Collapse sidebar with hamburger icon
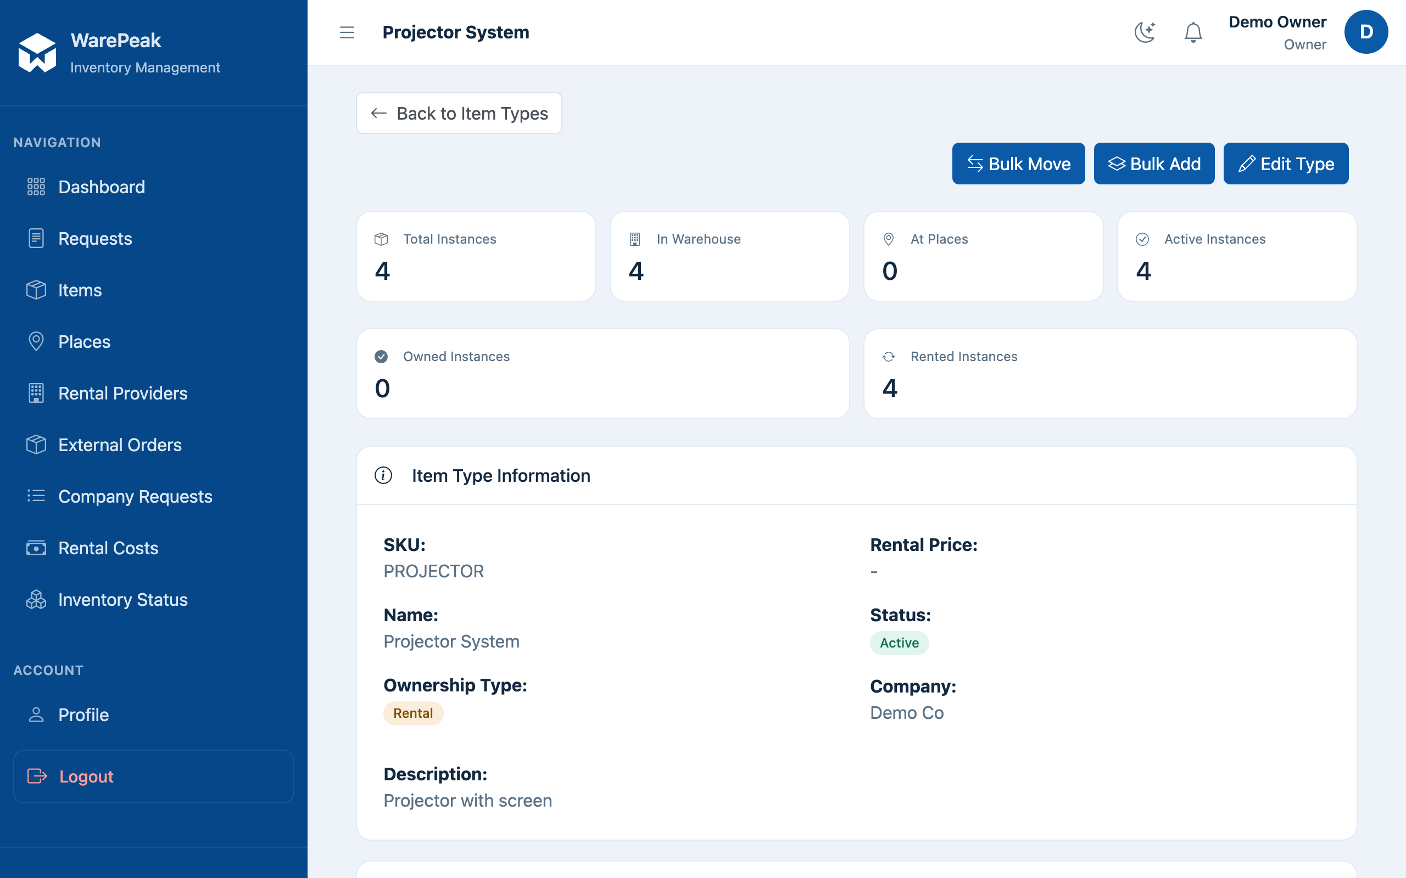Viewport: 1406px width, 878px height. tap(347, 32)
